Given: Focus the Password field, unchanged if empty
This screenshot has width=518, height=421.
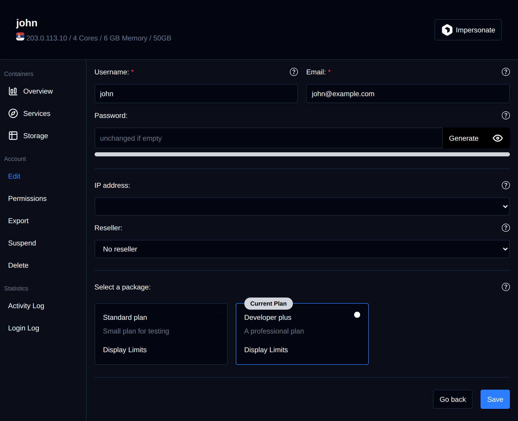Looking at the screenshot, I should [x=268, y=138].
